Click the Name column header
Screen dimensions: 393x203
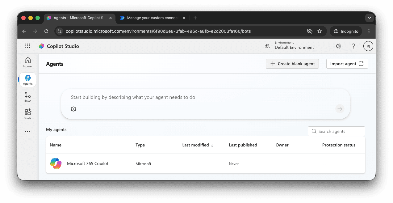56,145
